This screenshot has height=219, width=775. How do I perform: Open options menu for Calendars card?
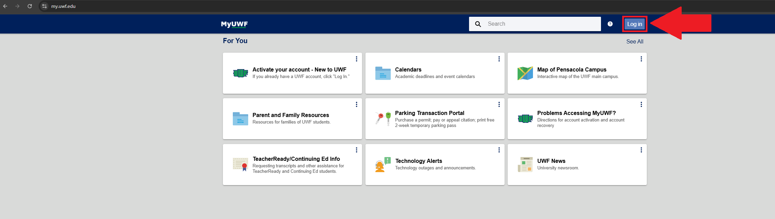(x=499, y=59)
